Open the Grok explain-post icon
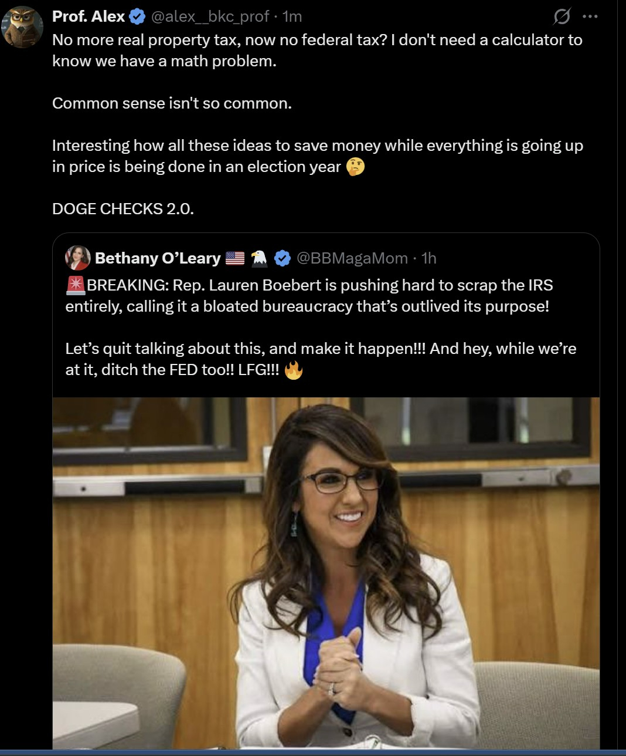The height and width of the screenshot is (756, 626). [x=562, y=17]
